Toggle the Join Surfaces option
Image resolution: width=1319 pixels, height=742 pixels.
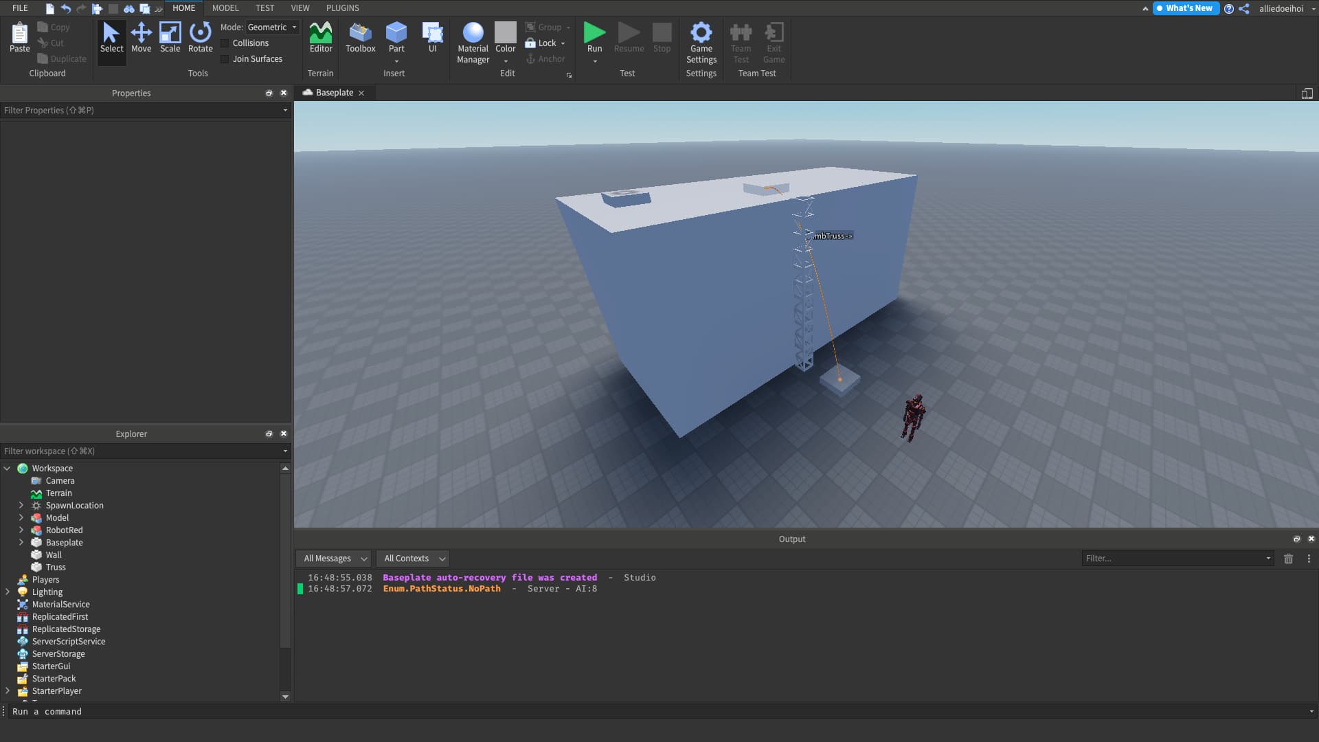tap(227, 58)
